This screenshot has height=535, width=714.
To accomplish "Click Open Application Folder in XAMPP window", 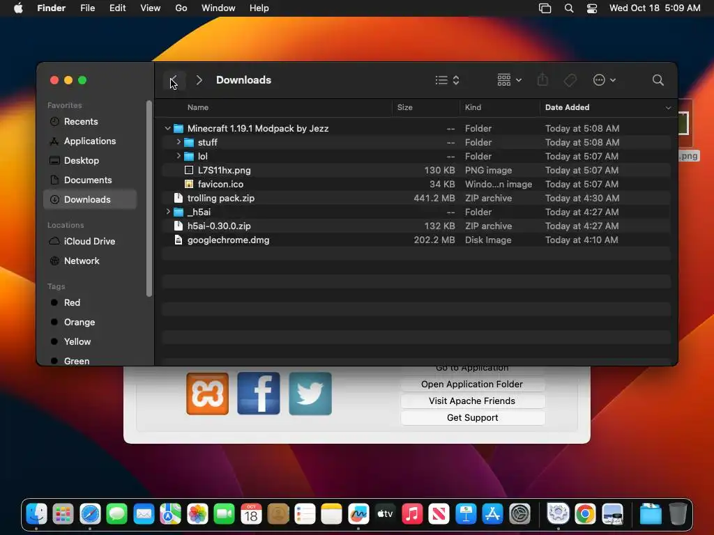I will 472,385.
